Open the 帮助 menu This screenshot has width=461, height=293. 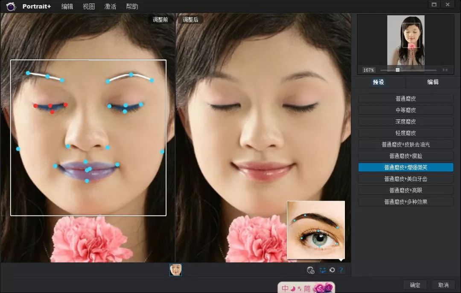point(132,6)
